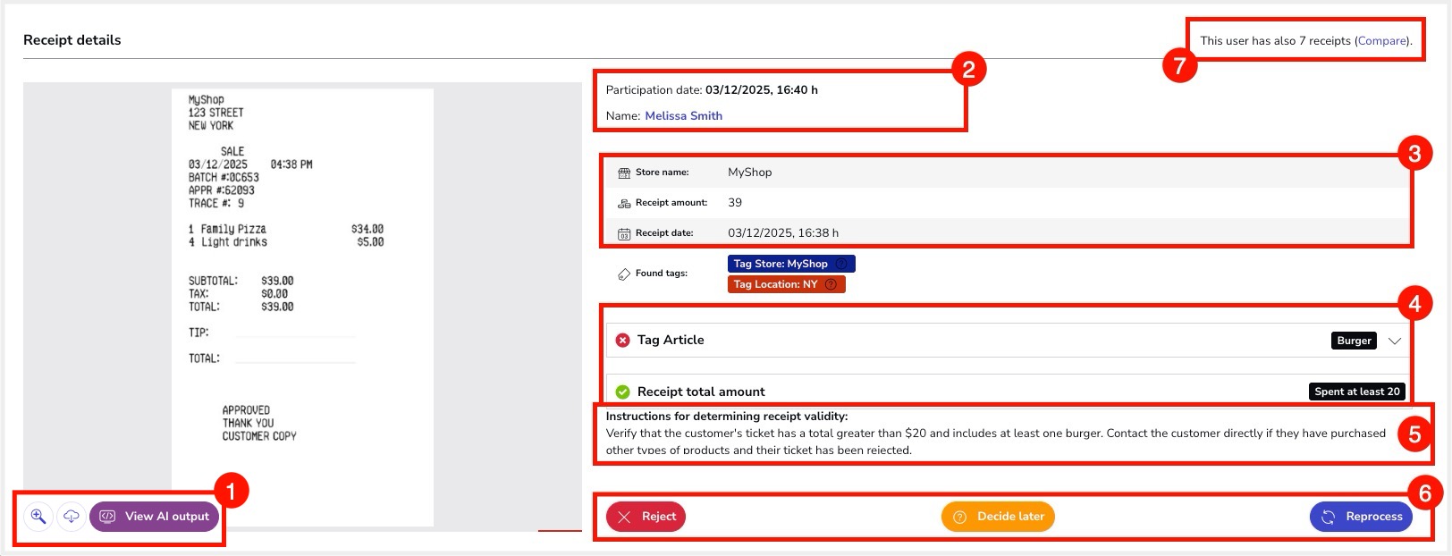Viewport: 1452px width, 556px height.
Task: Open View AI output
Action: (x=155, y=516)
